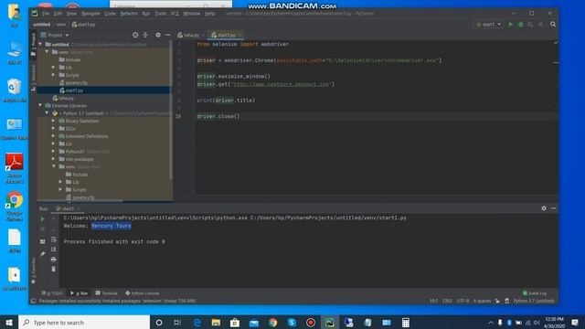Click CRLF line separator in status bar

point(447,301)
